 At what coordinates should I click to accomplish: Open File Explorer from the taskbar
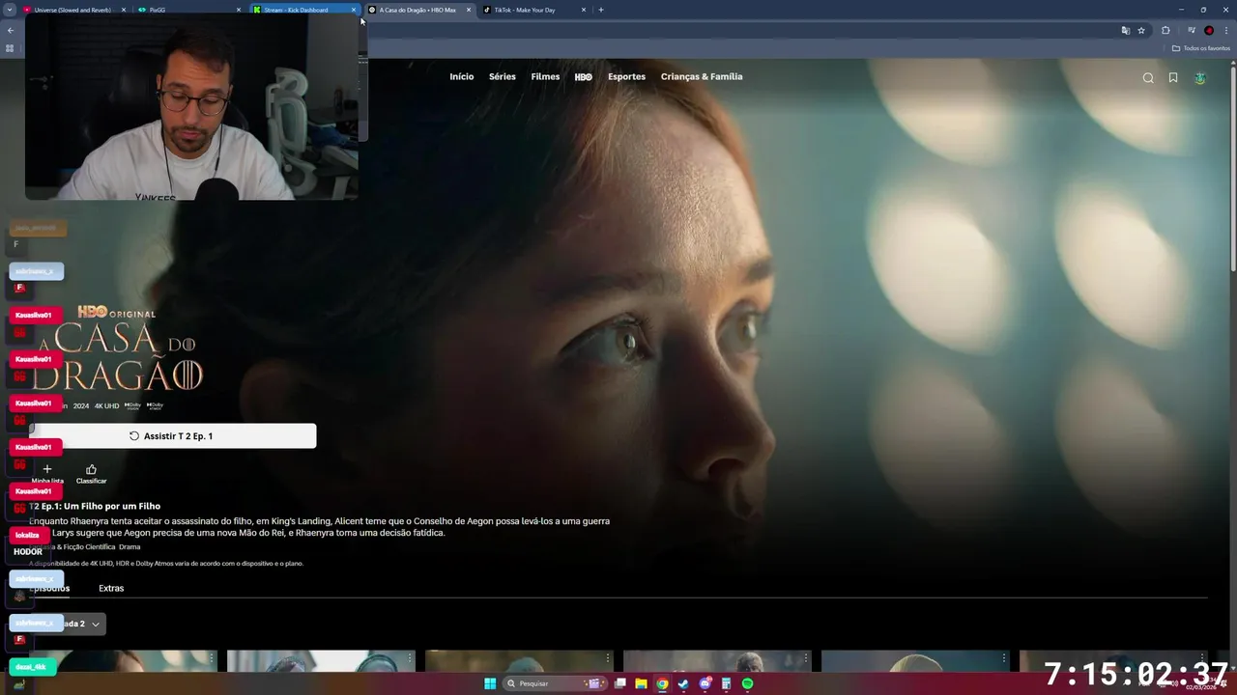[641, 683]
